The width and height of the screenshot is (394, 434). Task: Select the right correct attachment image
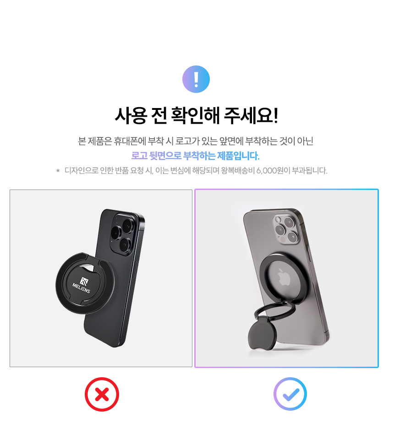click(286, 278)
